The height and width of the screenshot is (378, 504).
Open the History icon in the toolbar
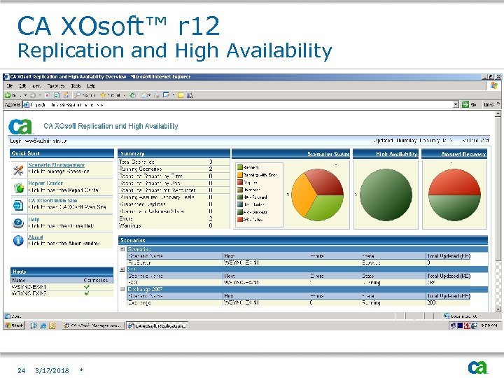coord(132,95)
